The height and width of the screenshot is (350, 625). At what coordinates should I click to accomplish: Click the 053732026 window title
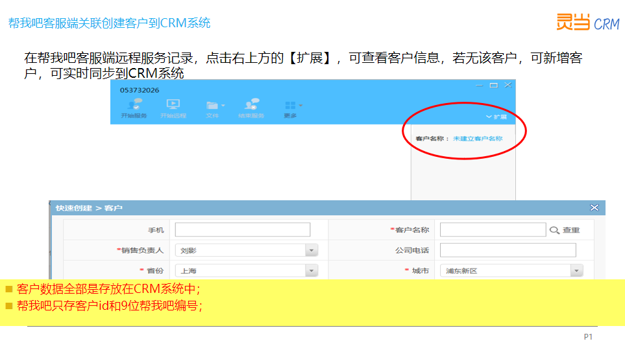pyautogui.click(x=140, y=90)
